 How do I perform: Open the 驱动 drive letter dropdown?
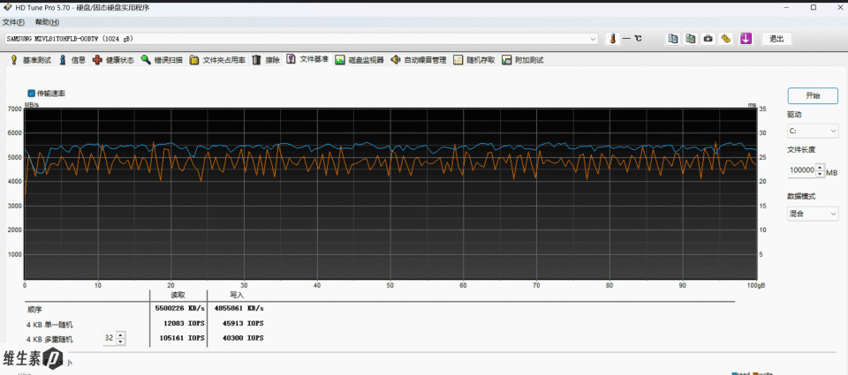(x=813, y=131)
